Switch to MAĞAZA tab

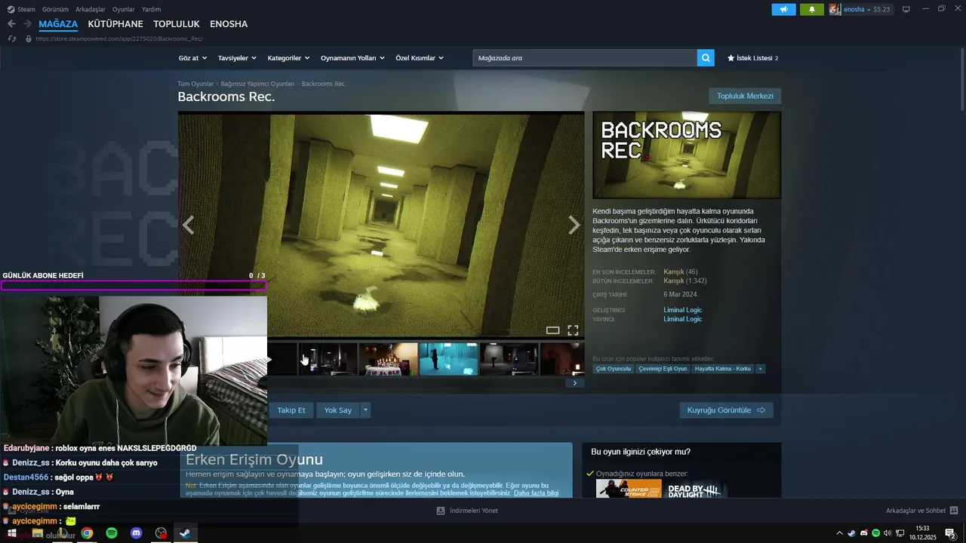[58, 24]
